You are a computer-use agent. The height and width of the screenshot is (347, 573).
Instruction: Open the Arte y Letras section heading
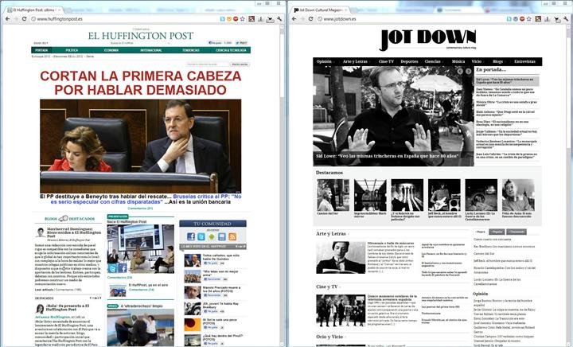[x=331, y=234]
